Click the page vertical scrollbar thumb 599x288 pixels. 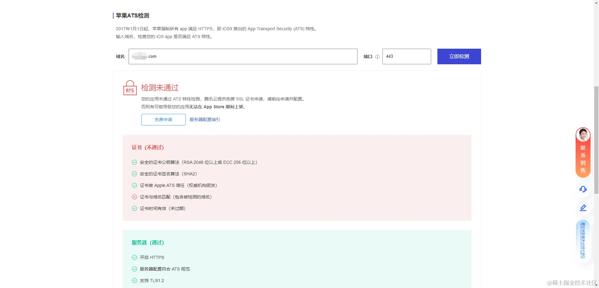tap(596, 140)
